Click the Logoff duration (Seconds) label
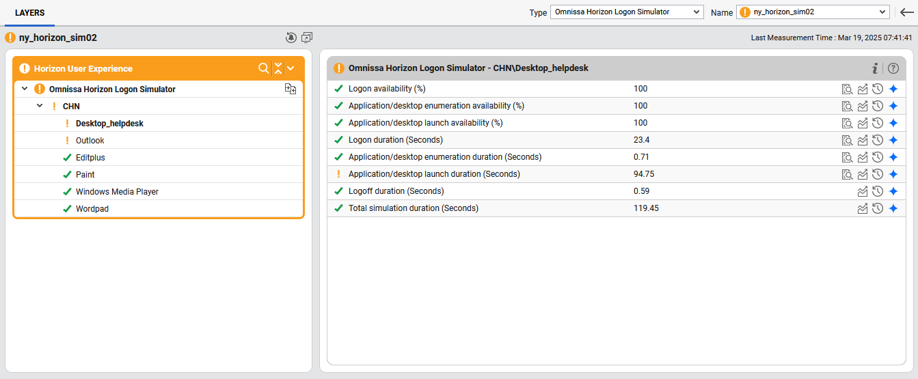The width and height of the screenshot is (918, 379). (396, 191)
